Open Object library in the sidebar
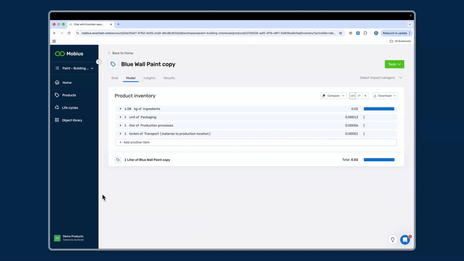This screenshot has width=464, height=261. pos(72,120)
